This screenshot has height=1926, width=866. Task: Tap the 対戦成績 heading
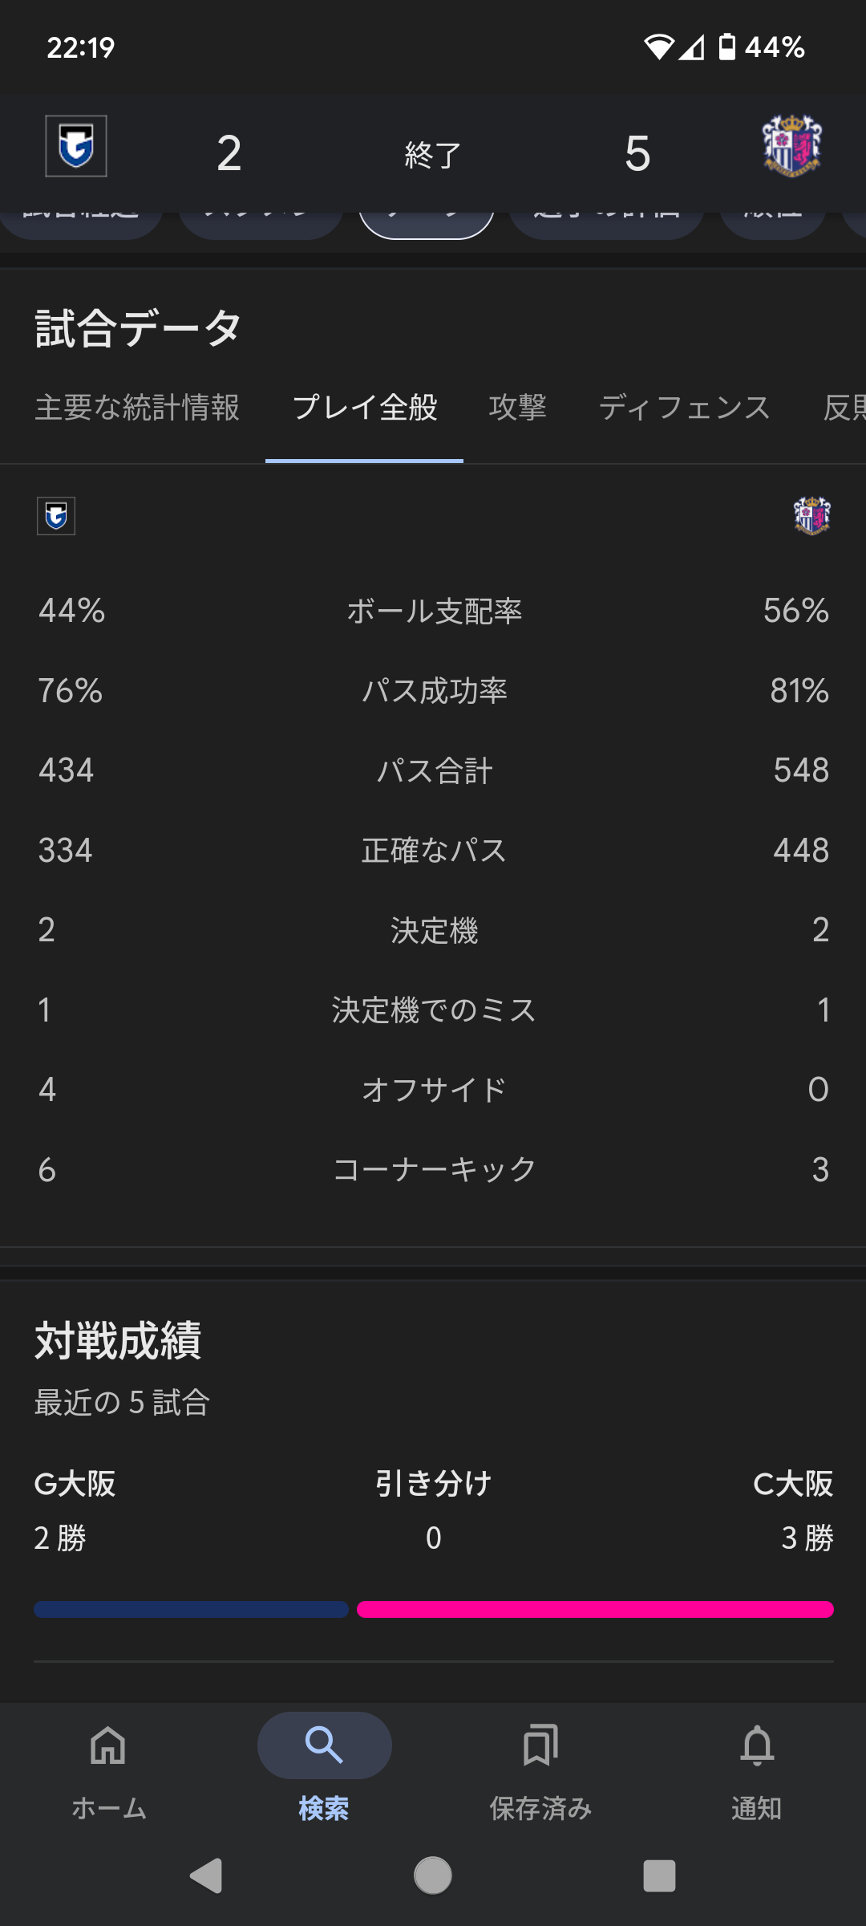tap(118, 1340)
